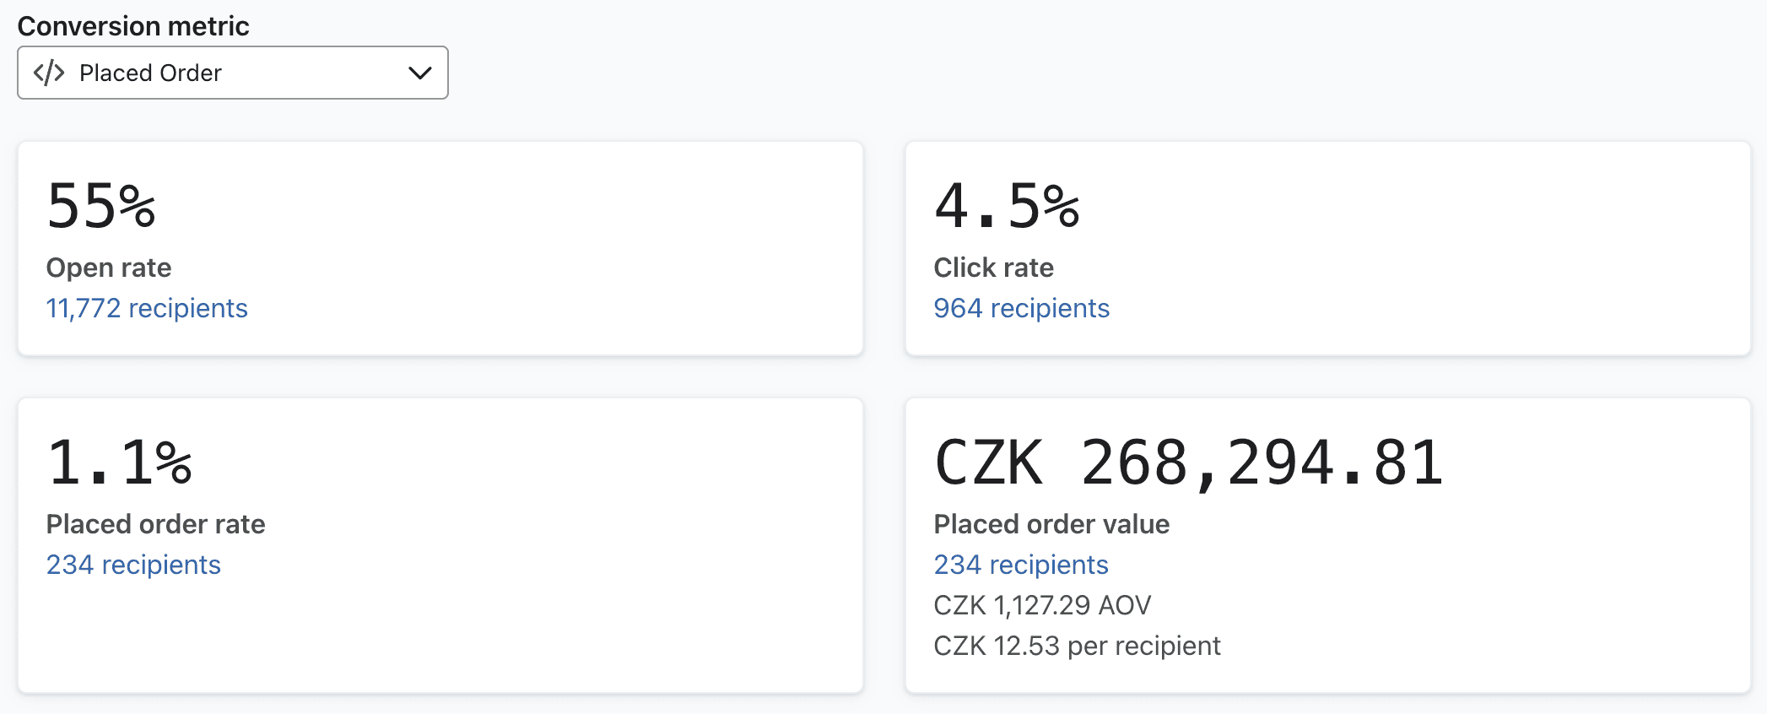The height and width of the screenshot is (714, 1767).
Task: Click the code brackets icon in dropdown
Action: coord(49,73)
